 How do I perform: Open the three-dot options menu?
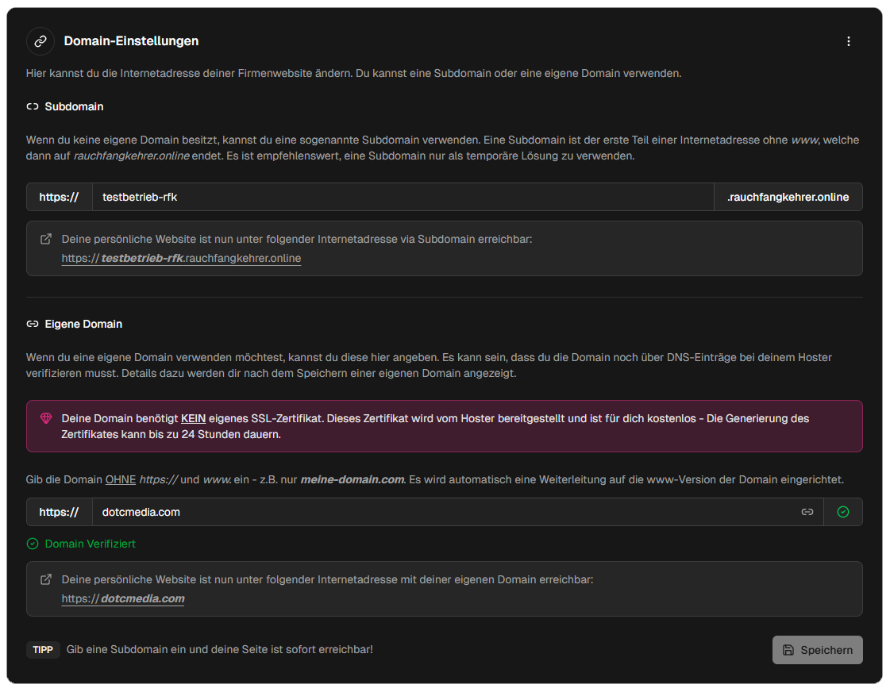click(849, 41)
